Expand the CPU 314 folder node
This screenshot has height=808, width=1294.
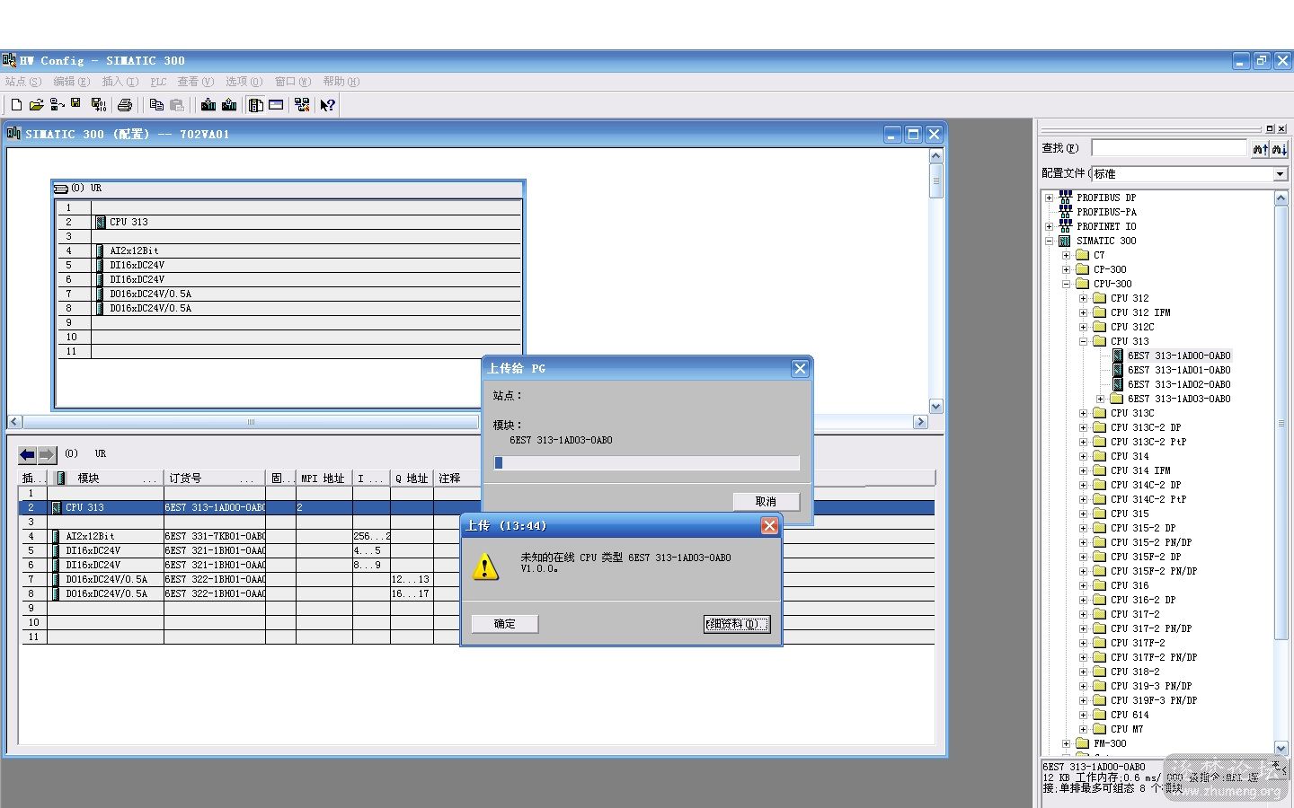coord(1083,456)
